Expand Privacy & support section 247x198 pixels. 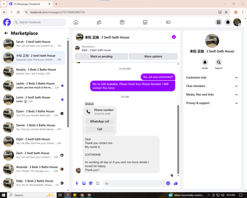tap(212, 103)
